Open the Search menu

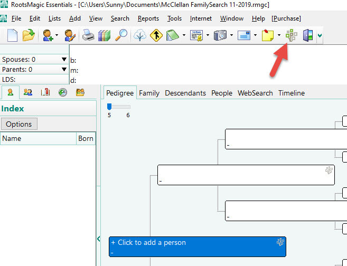pyautogui.click(x=120, y=18)
